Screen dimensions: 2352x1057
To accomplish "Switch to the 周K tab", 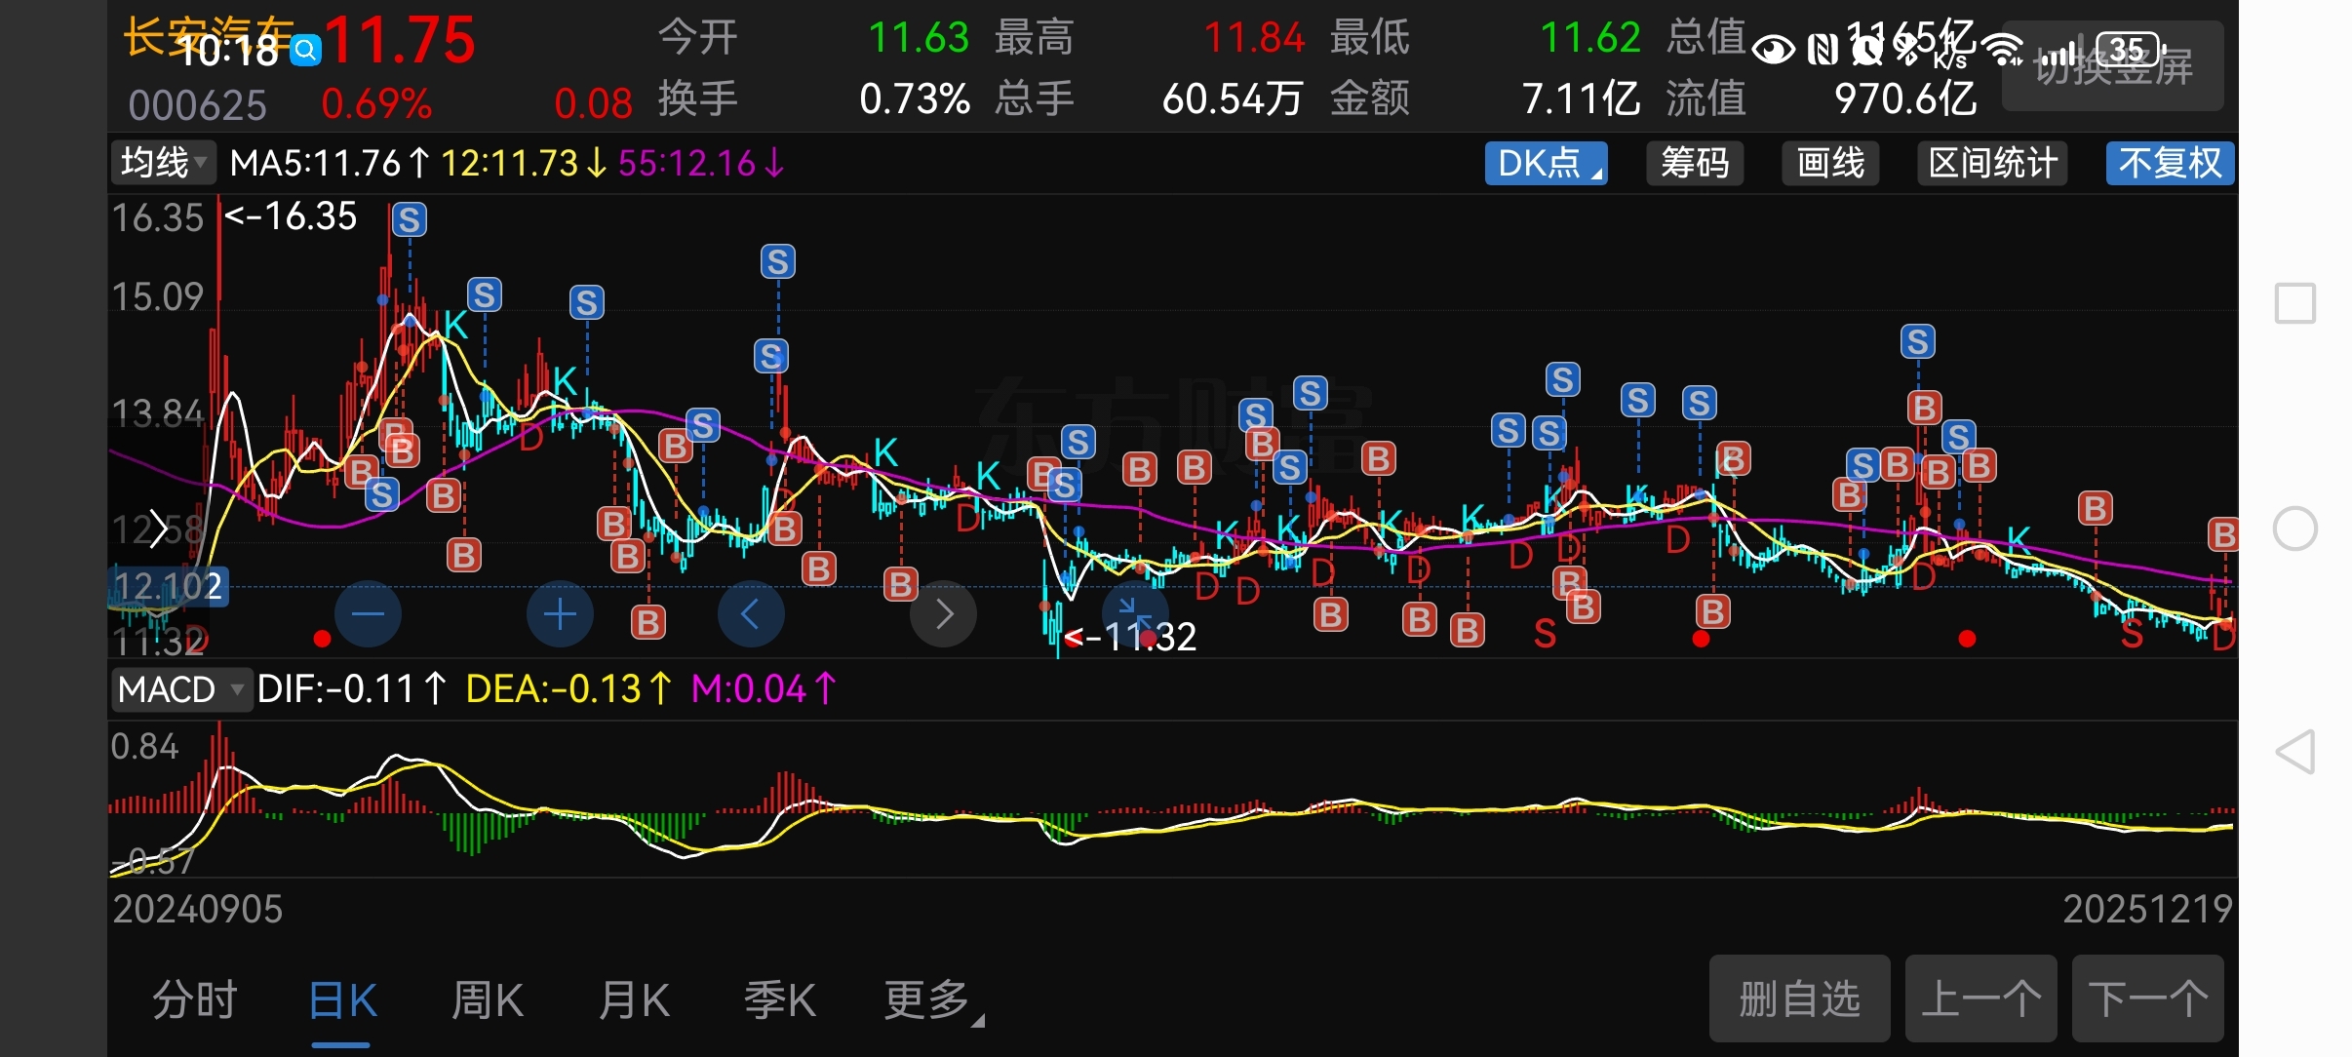I will coord(488,1000).
